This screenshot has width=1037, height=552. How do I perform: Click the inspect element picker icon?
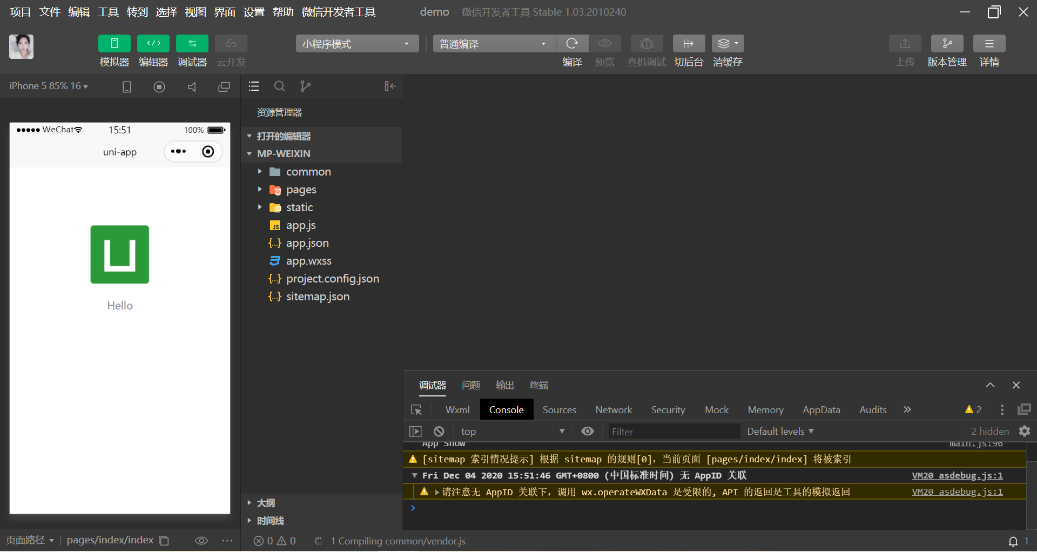(x=416, y=410)
